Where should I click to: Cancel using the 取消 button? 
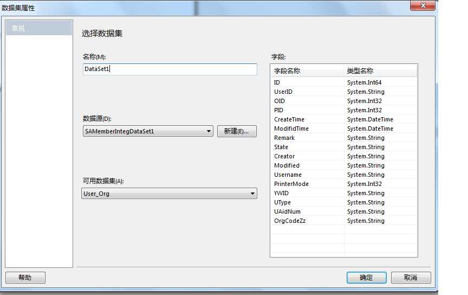[411, 278]
